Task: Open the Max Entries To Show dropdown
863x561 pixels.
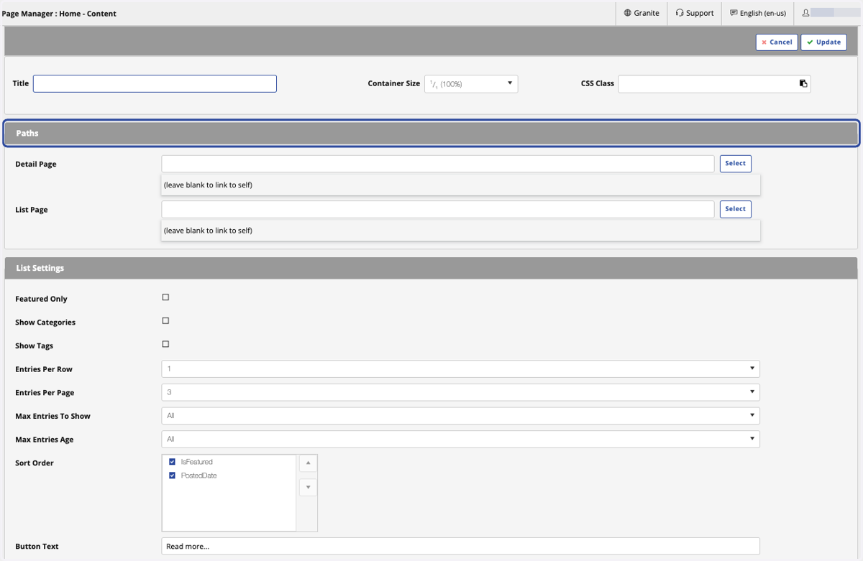Action: click(x=460, y=415)
